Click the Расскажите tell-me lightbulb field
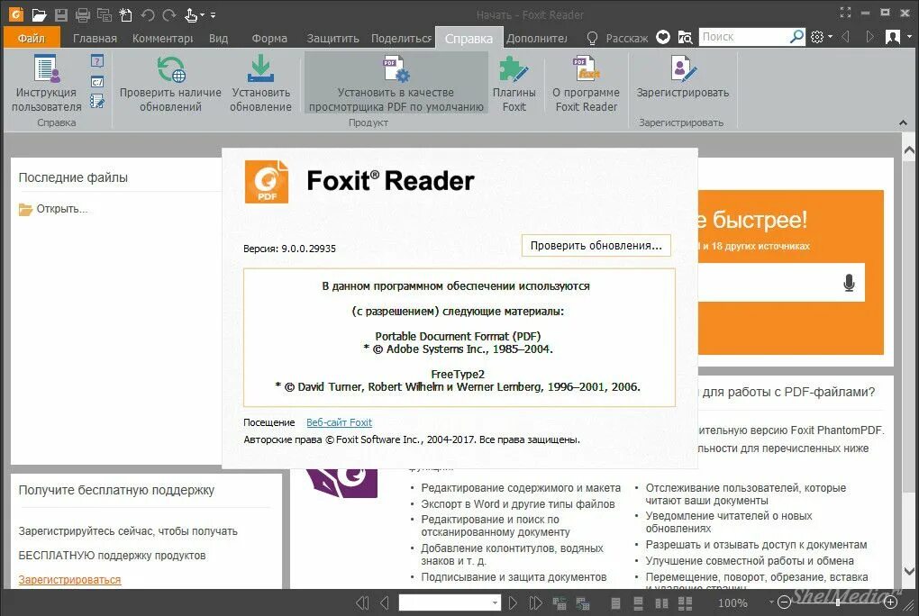The image size is (919, 616). 618,38
